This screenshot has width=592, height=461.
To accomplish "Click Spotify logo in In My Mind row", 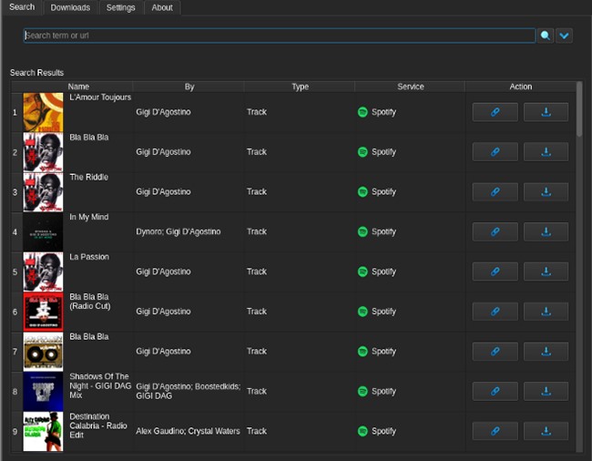I will coord(362,231).
